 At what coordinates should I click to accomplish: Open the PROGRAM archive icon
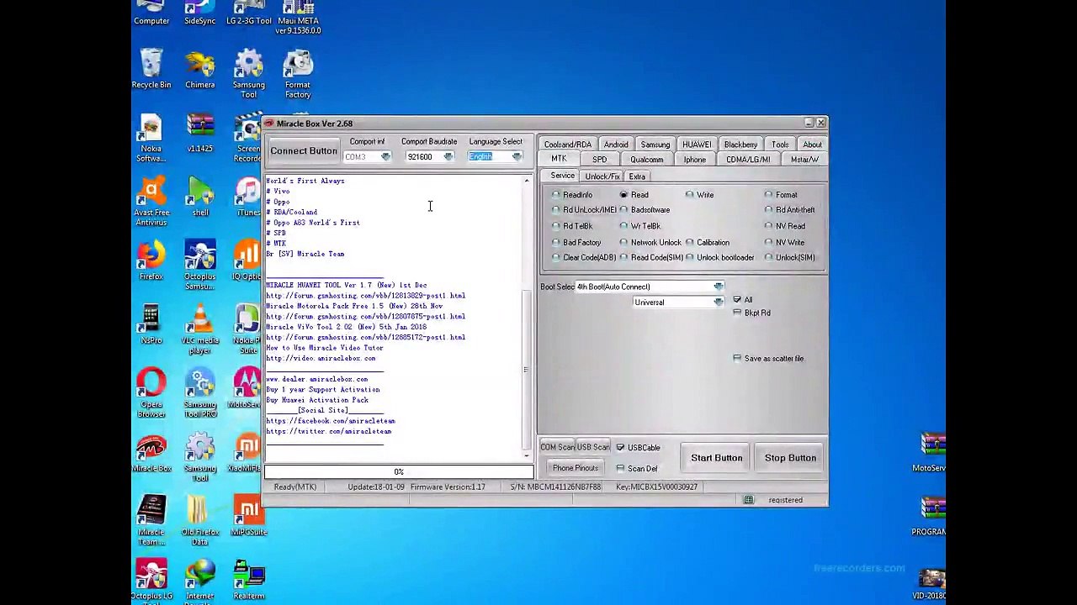click(931, 518)
